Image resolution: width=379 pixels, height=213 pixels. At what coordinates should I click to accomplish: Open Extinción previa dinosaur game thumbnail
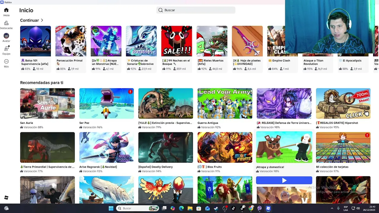(x=166, y=104)
